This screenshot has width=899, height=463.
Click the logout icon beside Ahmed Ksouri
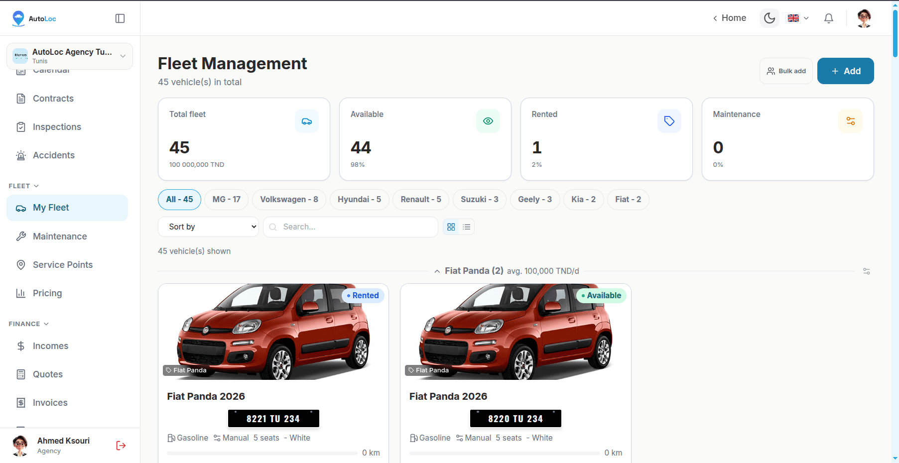tap(121, 446)
